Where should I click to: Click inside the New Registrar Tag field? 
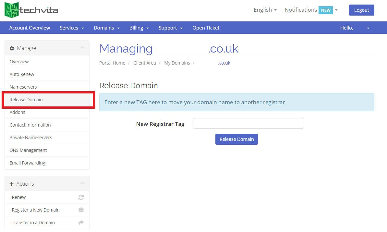click(x=248, y=123)
